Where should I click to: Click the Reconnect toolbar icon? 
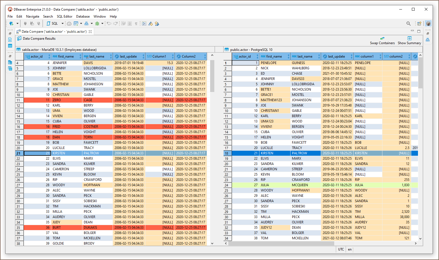(x=32, y=23)
